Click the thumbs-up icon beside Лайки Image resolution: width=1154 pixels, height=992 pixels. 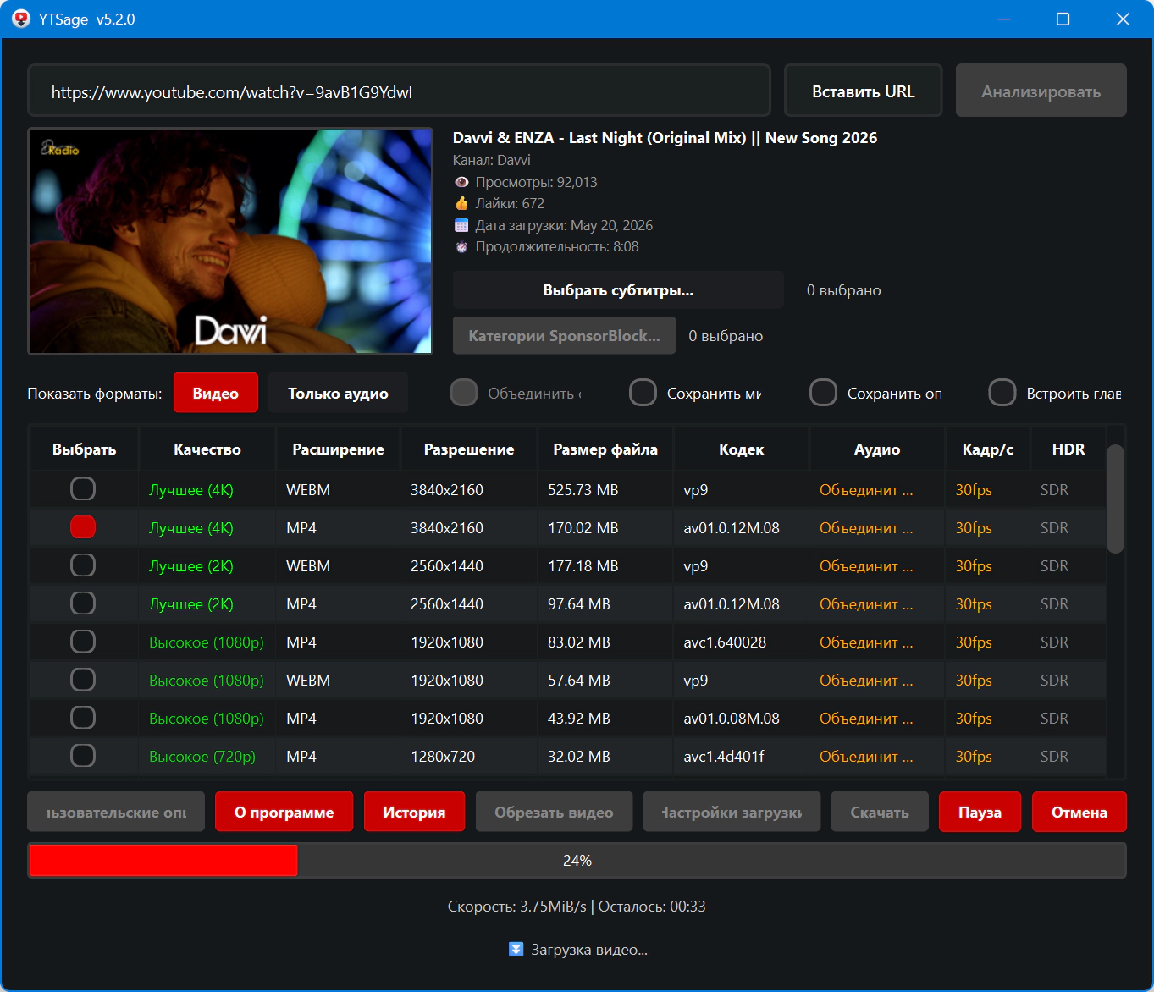(461, 203)
